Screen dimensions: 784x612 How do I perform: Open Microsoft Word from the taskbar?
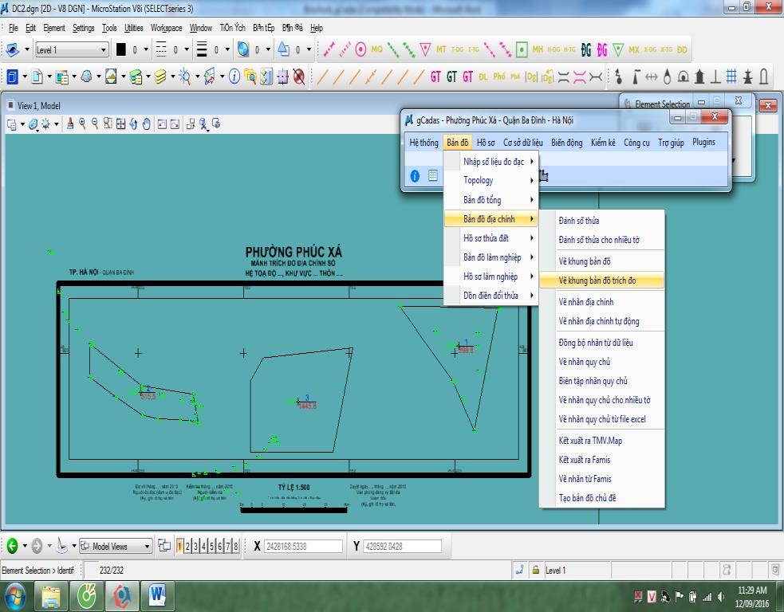[157, 594]
